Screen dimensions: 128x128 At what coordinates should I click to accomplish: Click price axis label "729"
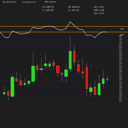120,40
